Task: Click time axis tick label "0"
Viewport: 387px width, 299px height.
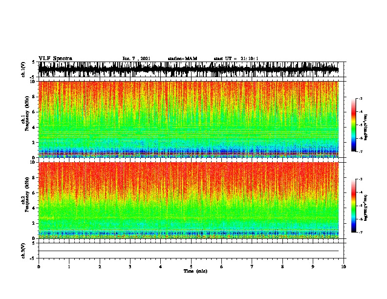Action: pyautogui.click(x=39, y=267)
